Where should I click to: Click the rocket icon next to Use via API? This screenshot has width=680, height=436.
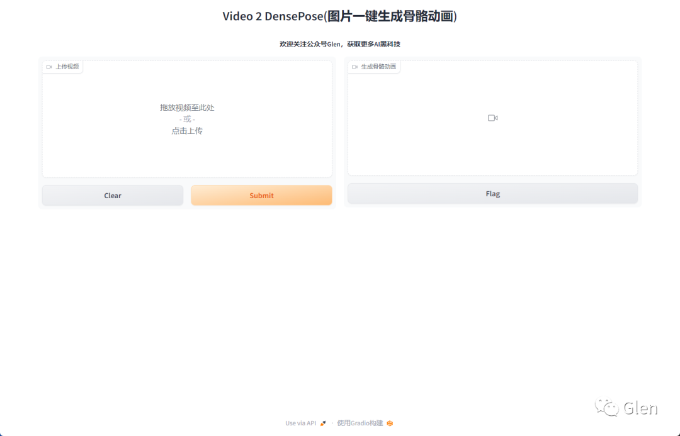pos(323,423)
